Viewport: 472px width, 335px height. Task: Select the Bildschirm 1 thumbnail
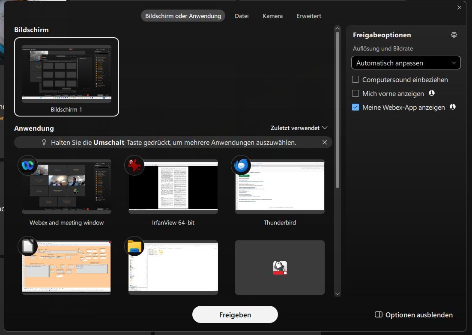66,77
